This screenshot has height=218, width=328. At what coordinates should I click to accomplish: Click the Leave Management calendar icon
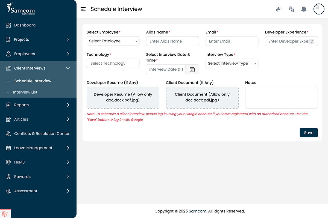[8, 148]
